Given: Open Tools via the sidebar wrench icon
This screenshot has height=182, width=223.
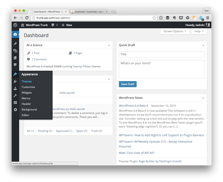Looking at the screenshot, I should coord(15,96).
